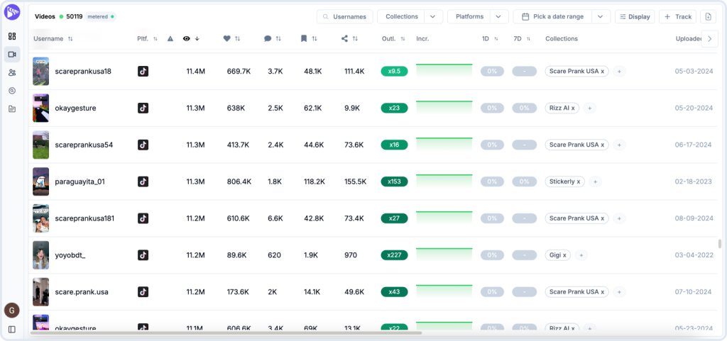The height and width of the screenshot is (341, 727).
Task: Expand the Collections filter dropdown arrow
Action: click(x=434, y=16)
